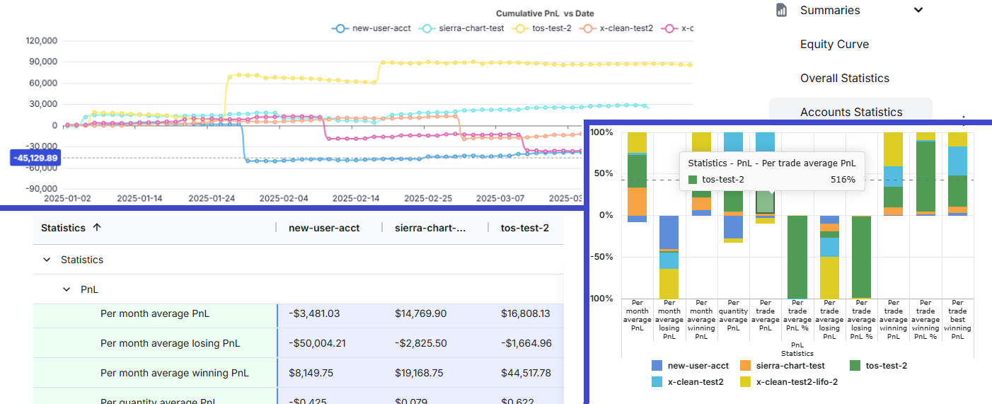Click the x-clean-test2 orange line legend marker
Screen dimensions: 992x404
(x=588, y=28)
